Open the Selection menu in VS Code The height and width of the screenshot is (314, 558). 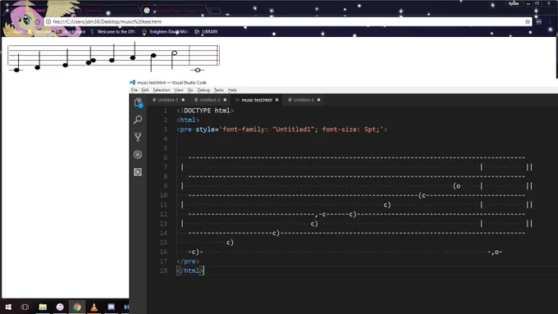(161, 90)
